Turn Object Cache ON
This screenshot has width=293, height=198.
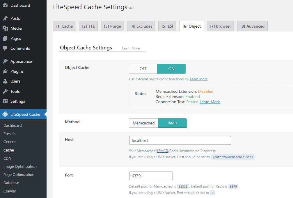coord(171,69)
